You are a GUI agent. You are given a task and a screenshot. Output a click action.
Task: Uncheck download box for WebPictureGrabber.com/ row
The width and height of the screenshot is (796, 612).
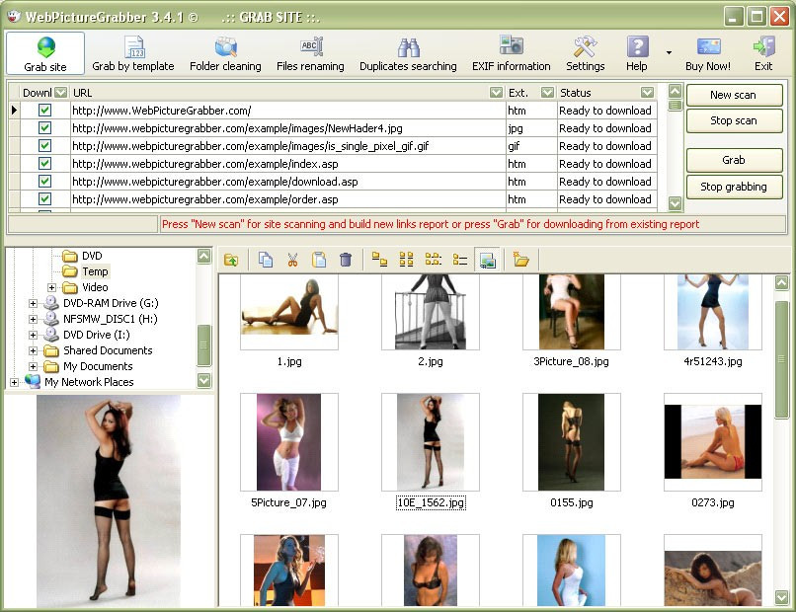[x=44, y=111]
